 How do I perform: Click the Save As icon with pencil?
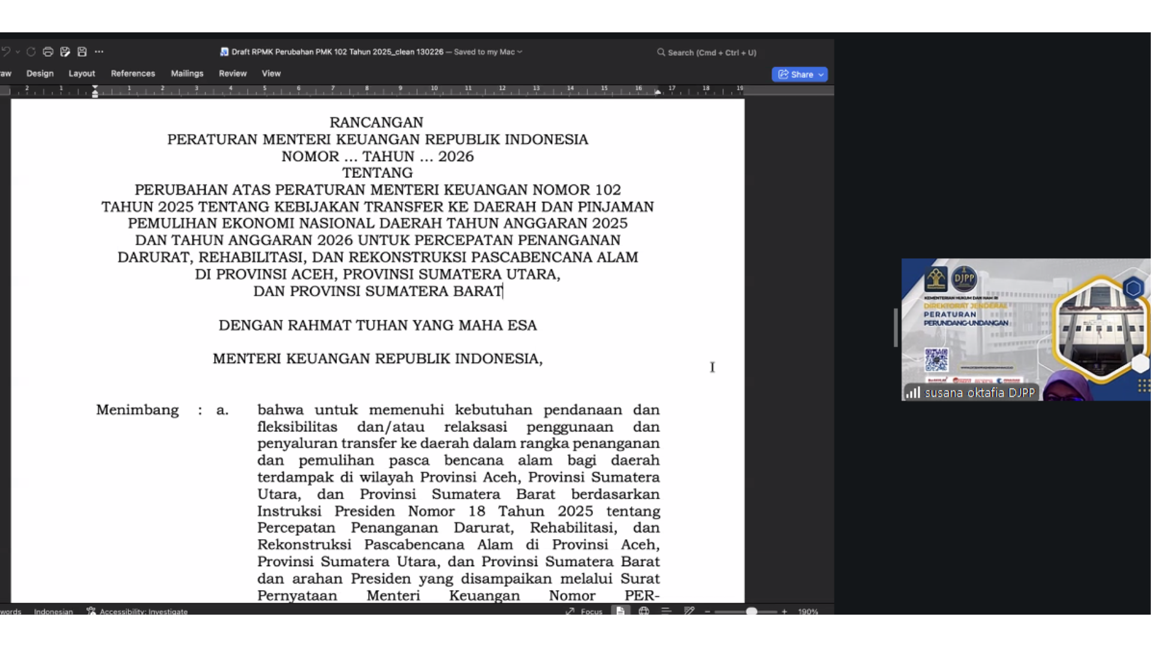(65, 52)
